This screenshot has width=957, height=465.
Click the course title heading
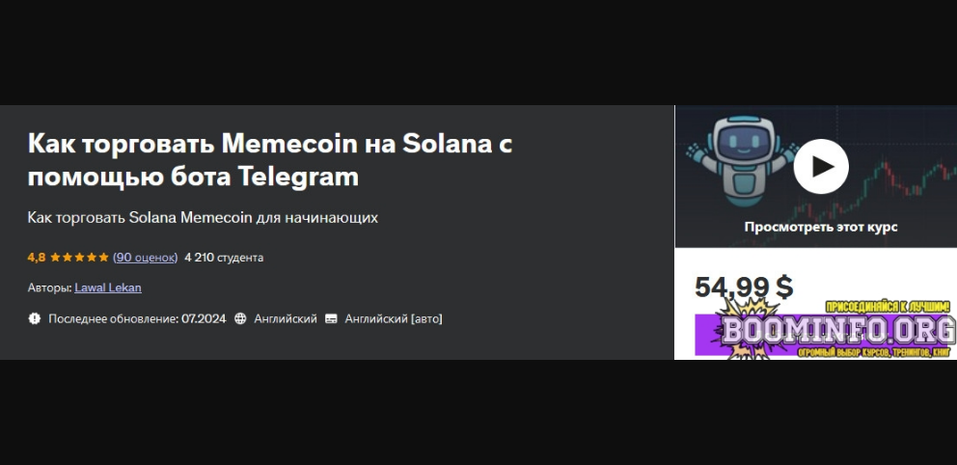point(270,160)
